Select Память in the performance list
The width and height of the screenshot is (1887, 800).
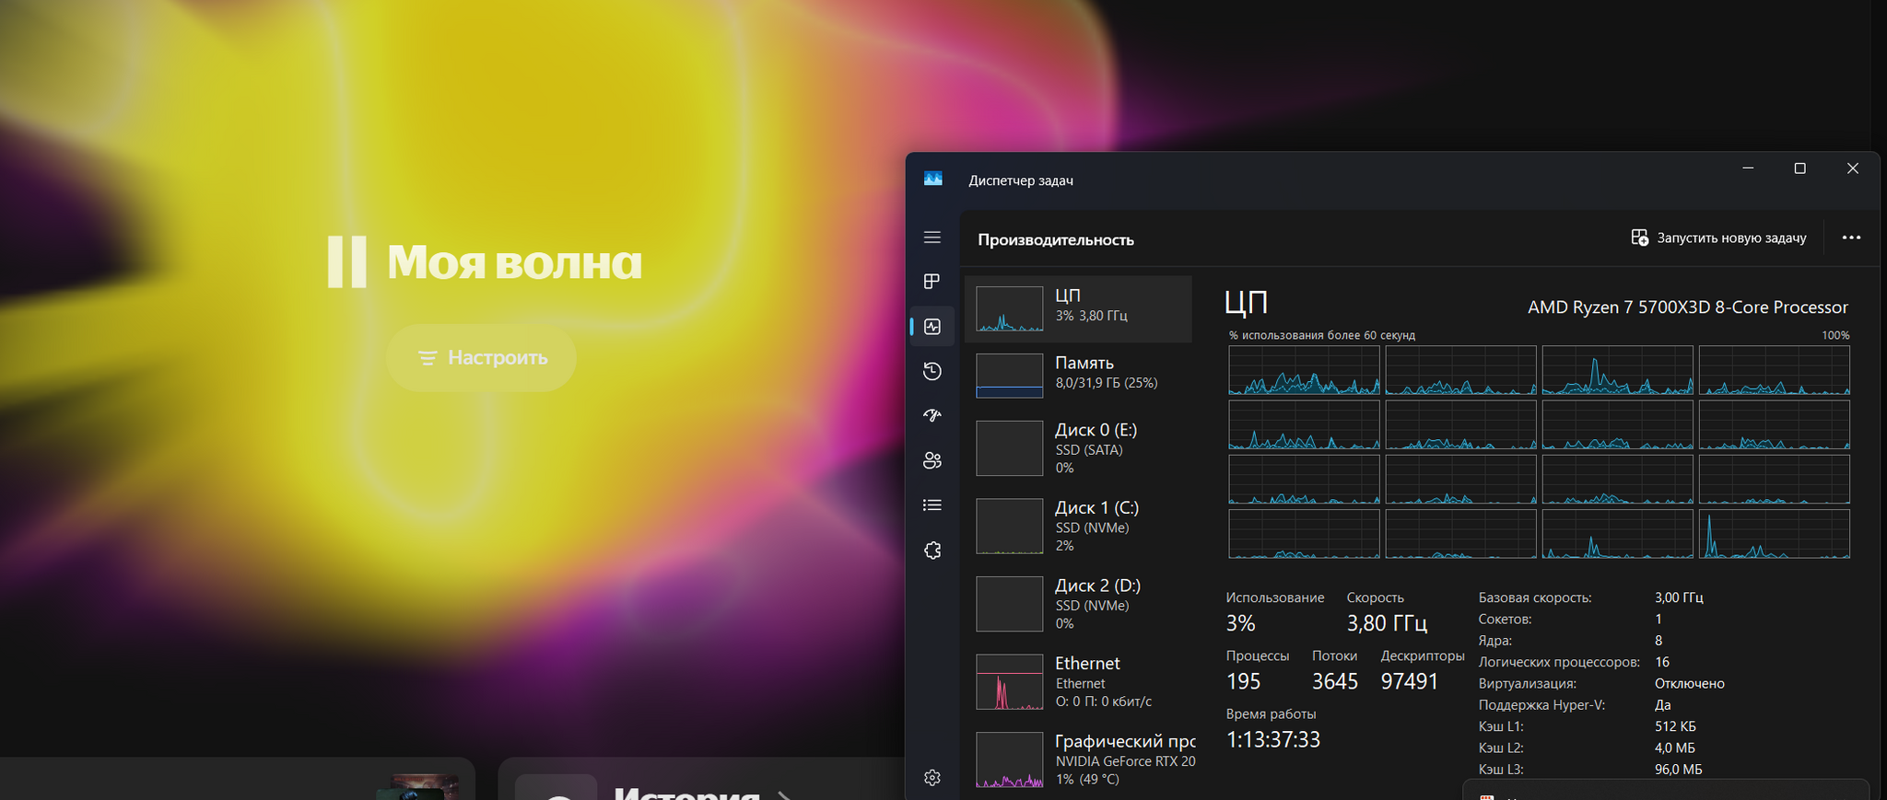point(1078,375)
